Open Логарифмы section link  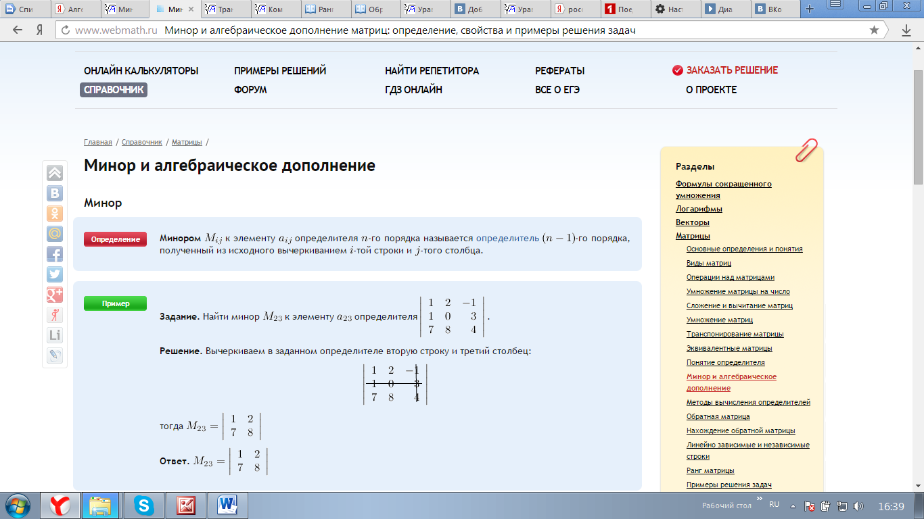point(699,209)
